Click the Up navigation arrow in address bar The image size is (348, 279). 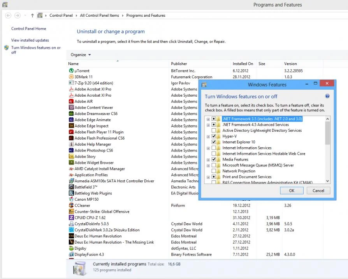tap(32, 16)
